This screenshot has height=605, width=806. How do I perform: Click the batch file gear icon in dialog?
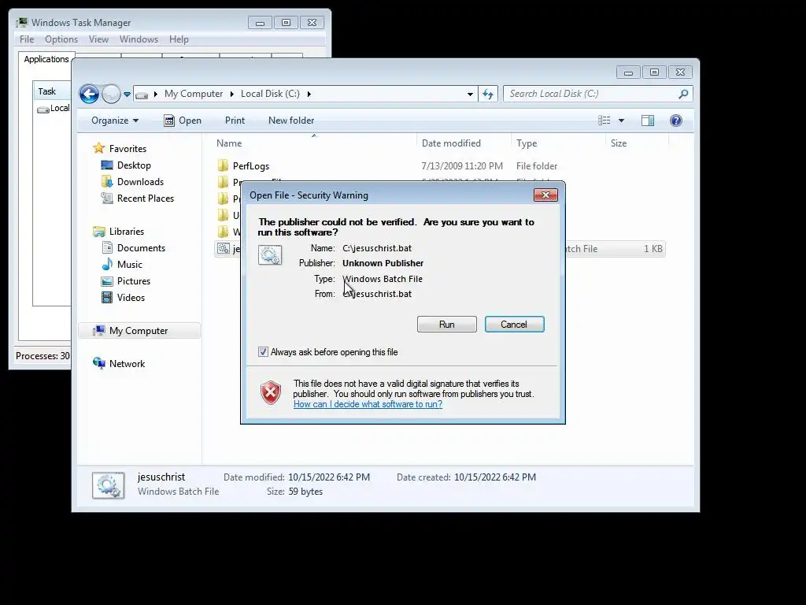pos(270,255)
